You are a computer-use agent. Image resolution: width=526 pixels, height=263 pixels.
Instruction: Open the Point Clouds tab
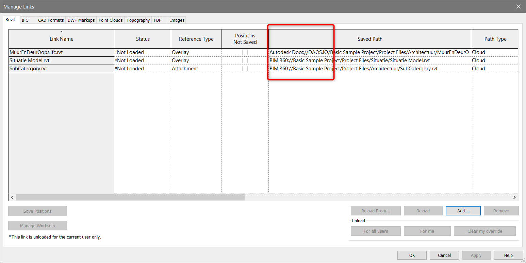[110, 20]
